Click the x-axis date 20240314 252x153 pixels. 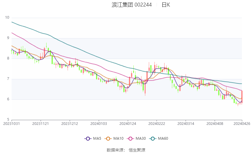(x=186, y=124)
